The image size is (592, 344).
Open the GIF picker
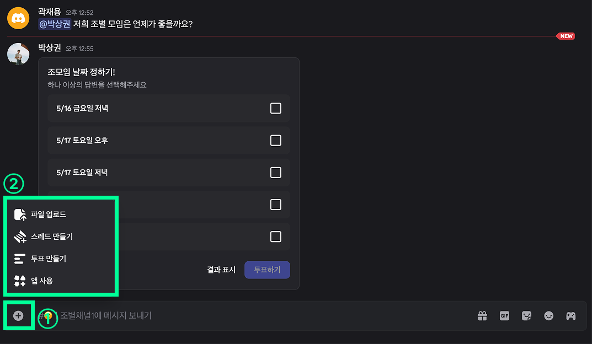tap(504, 316)
